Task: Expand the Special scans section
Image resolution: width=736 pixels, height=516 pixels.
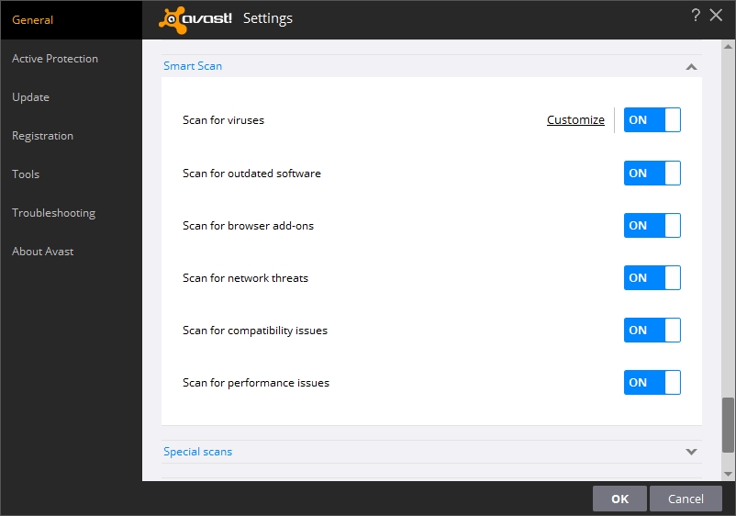Action: pyautogui.click(x=691, y=452)
